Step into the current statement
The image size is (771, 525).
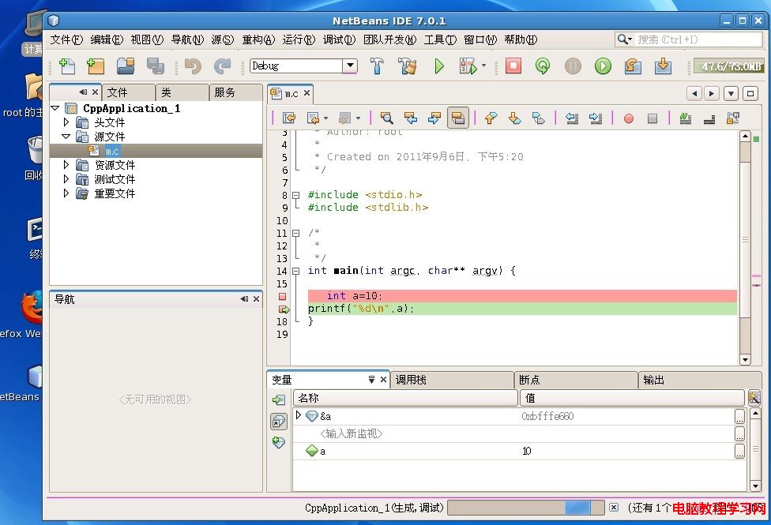(663, 66)
